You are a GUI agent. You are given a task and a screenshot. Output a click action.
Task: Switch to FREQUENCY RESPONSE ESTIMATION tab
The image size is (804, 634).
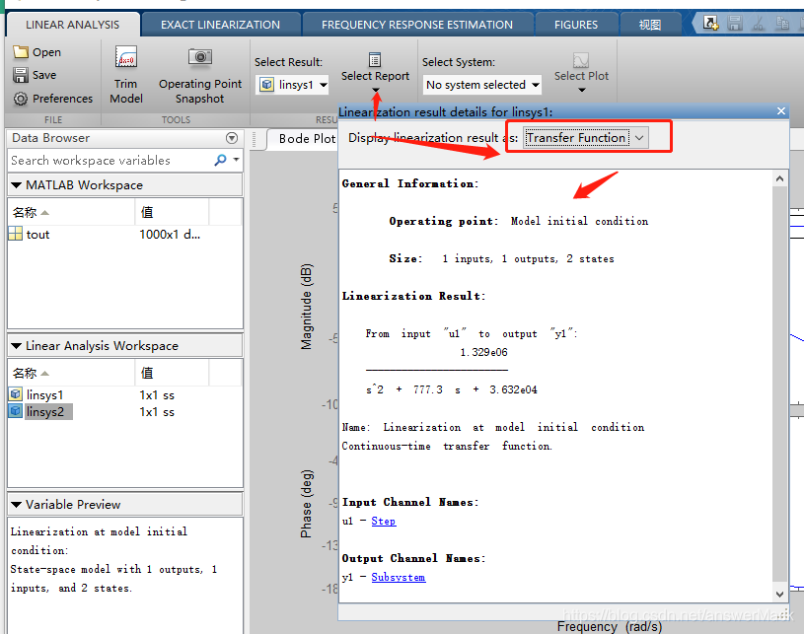pyautogui.click(x=417, y=25)
